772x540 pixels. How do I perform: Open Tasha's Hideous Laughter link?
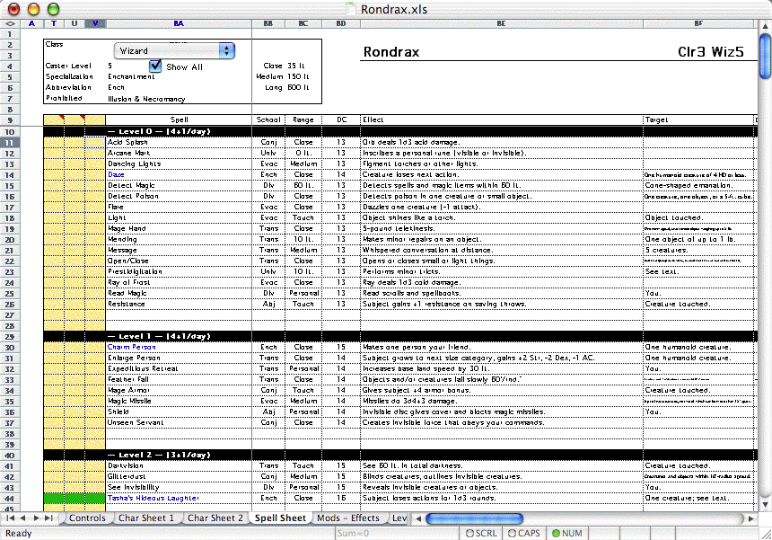(x=154, y=498)
